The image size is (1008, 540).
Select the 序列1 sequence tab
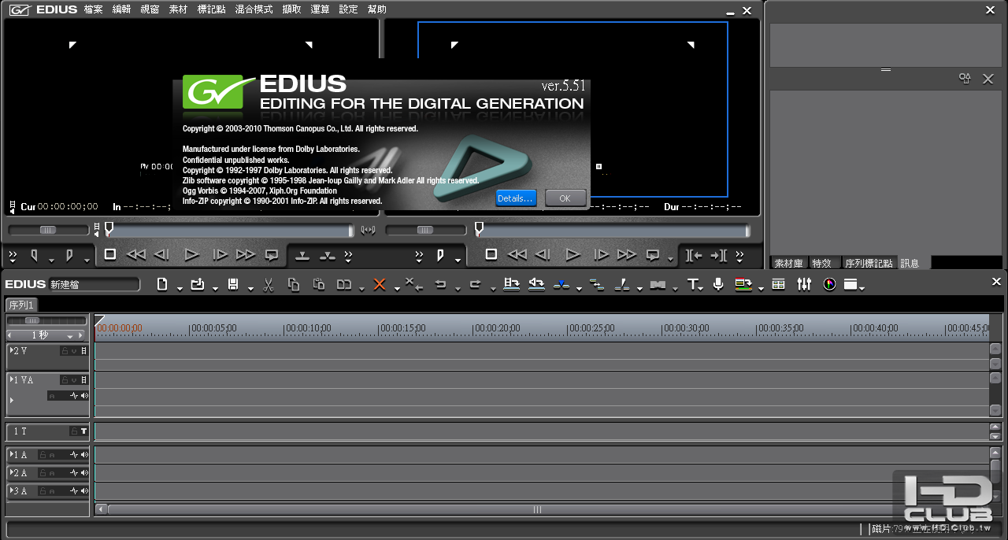point(22,305)
